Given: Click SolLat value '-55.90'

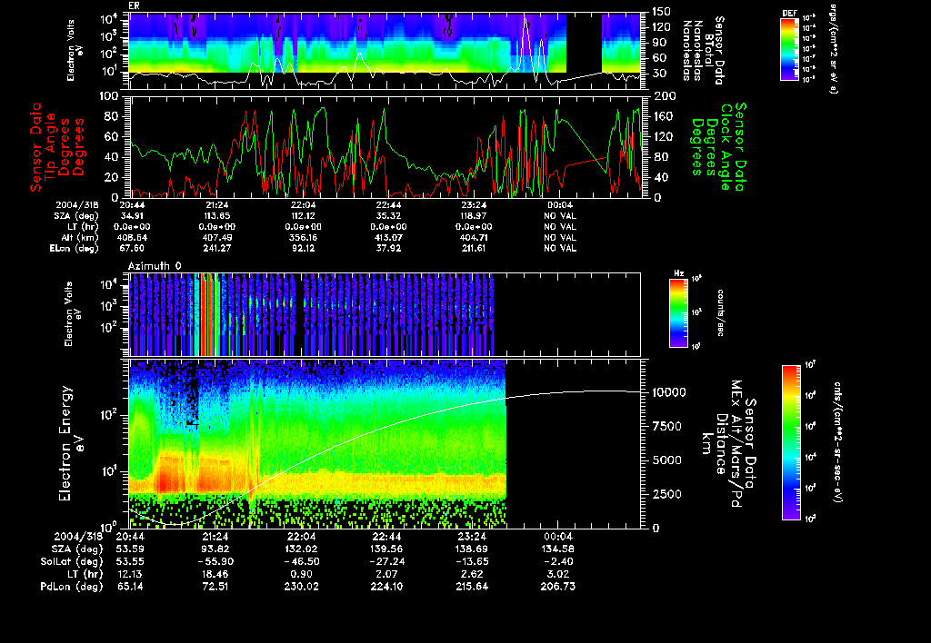Looking at the screenshot, I should (x=215, y=562).
